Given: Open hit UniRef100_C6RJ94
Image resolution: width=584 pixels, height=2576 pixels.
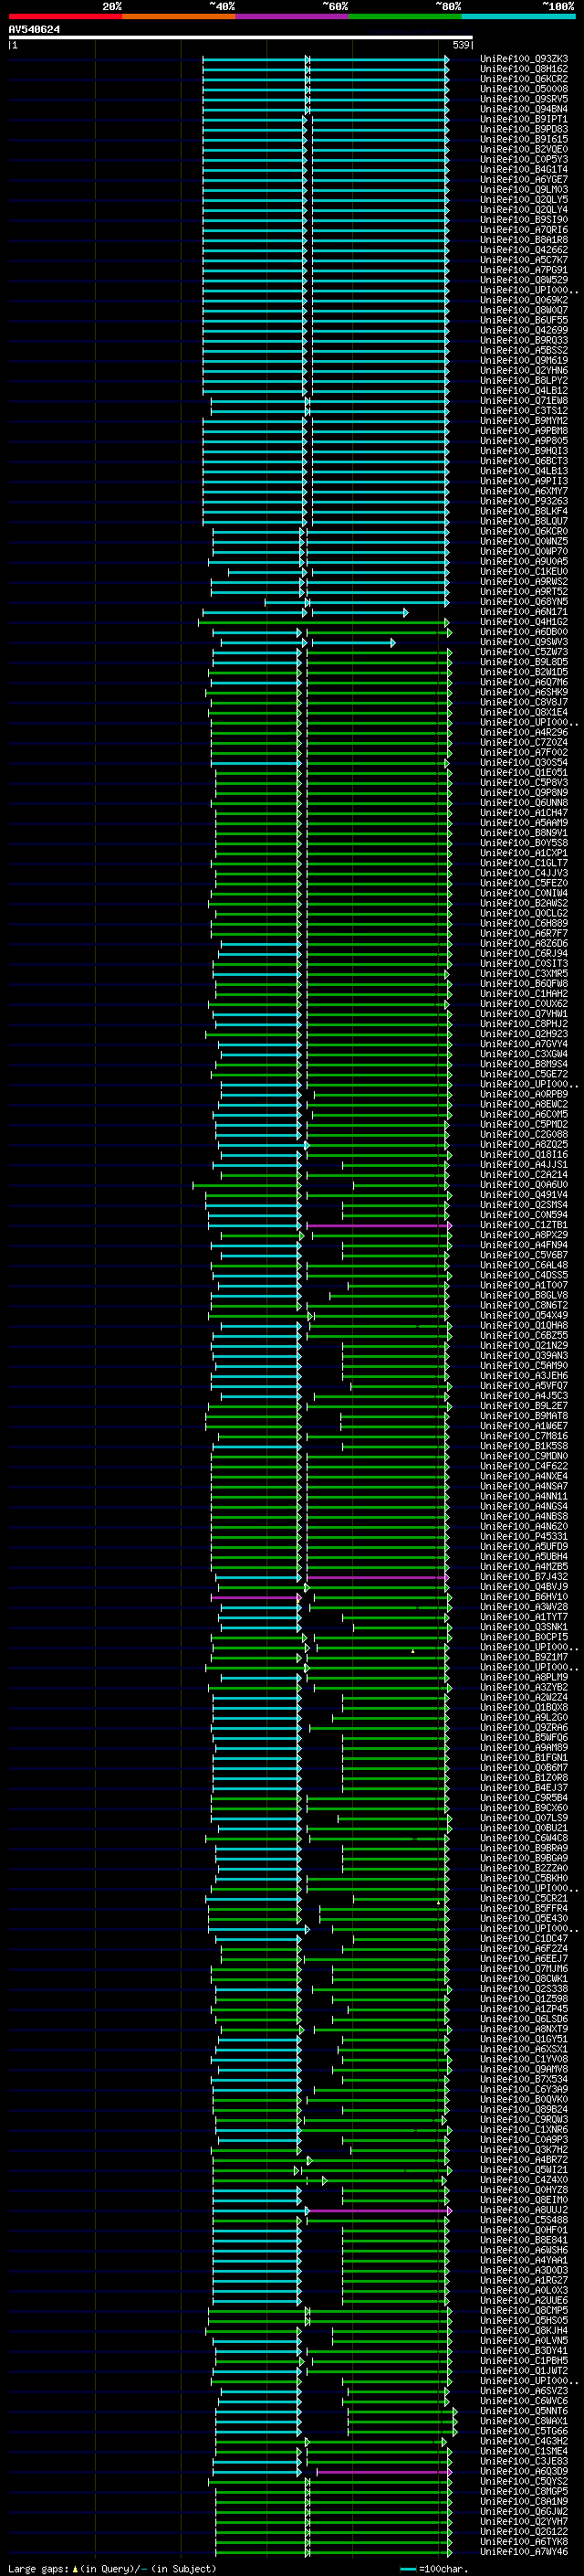Looking at the screenshot, I should pyautogui.click(x=524, y=954).
